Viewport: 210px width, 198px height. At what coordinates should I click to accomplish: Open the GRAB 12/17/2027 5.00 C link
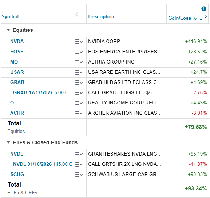(41, 92)
